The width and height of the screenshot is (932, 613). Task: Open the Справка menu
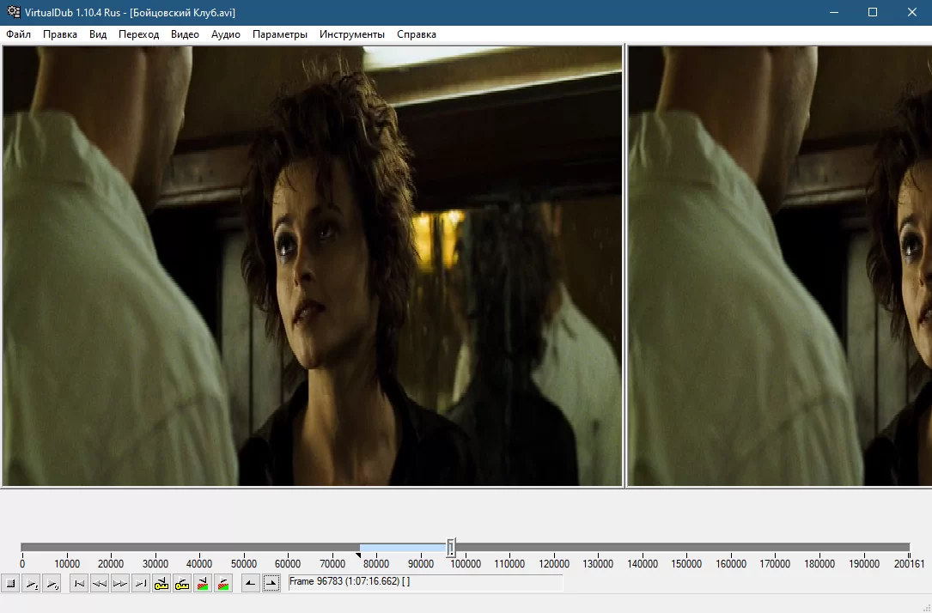tap(416, 34)
